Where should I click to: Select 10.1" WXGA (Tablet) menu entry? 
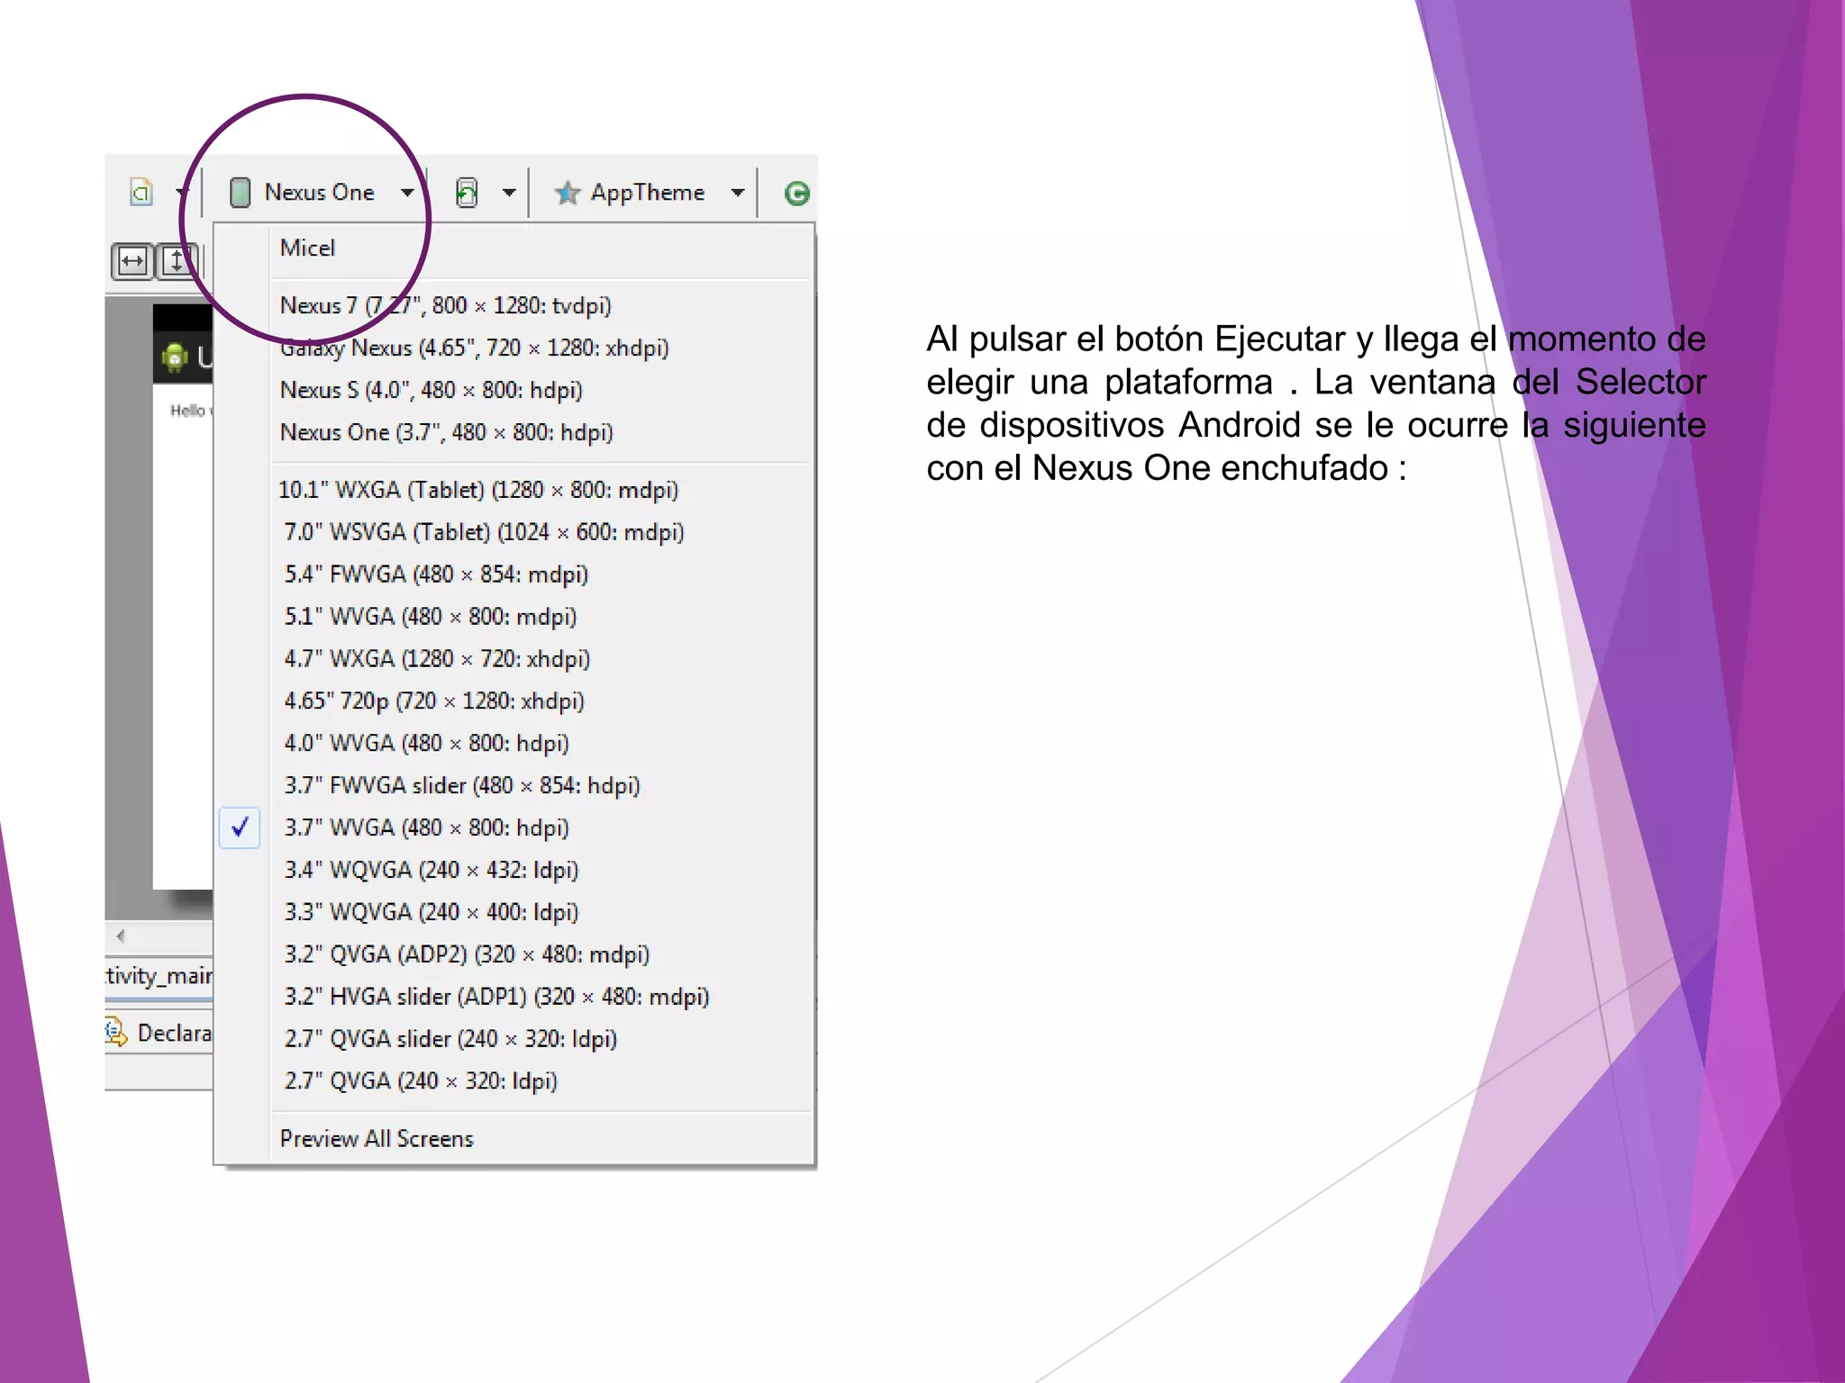point(477,490)
